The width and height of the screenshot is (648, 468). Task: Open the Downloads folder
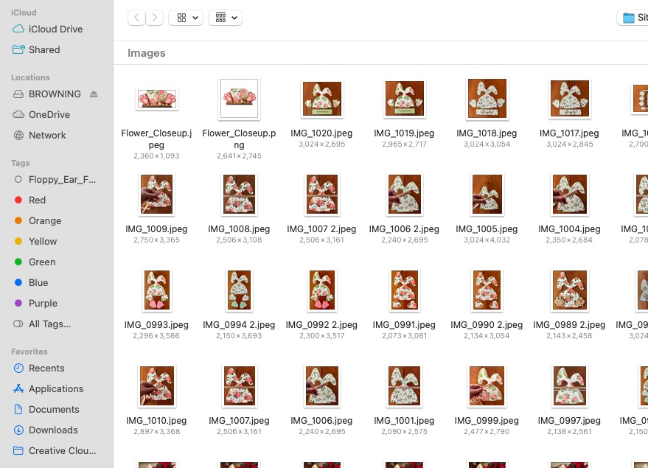pyautogui.click(x=52, y=430)
